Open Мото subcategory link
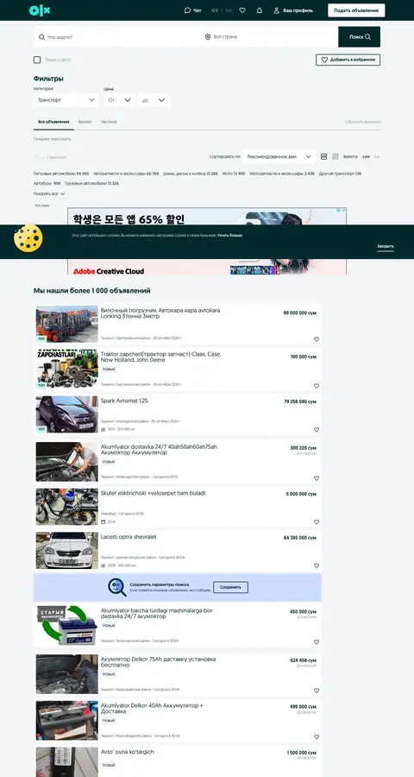 point(234,174)
